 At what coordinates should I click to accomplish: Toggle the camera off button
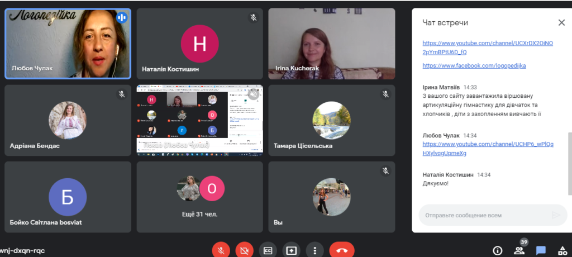coord(245,251)
